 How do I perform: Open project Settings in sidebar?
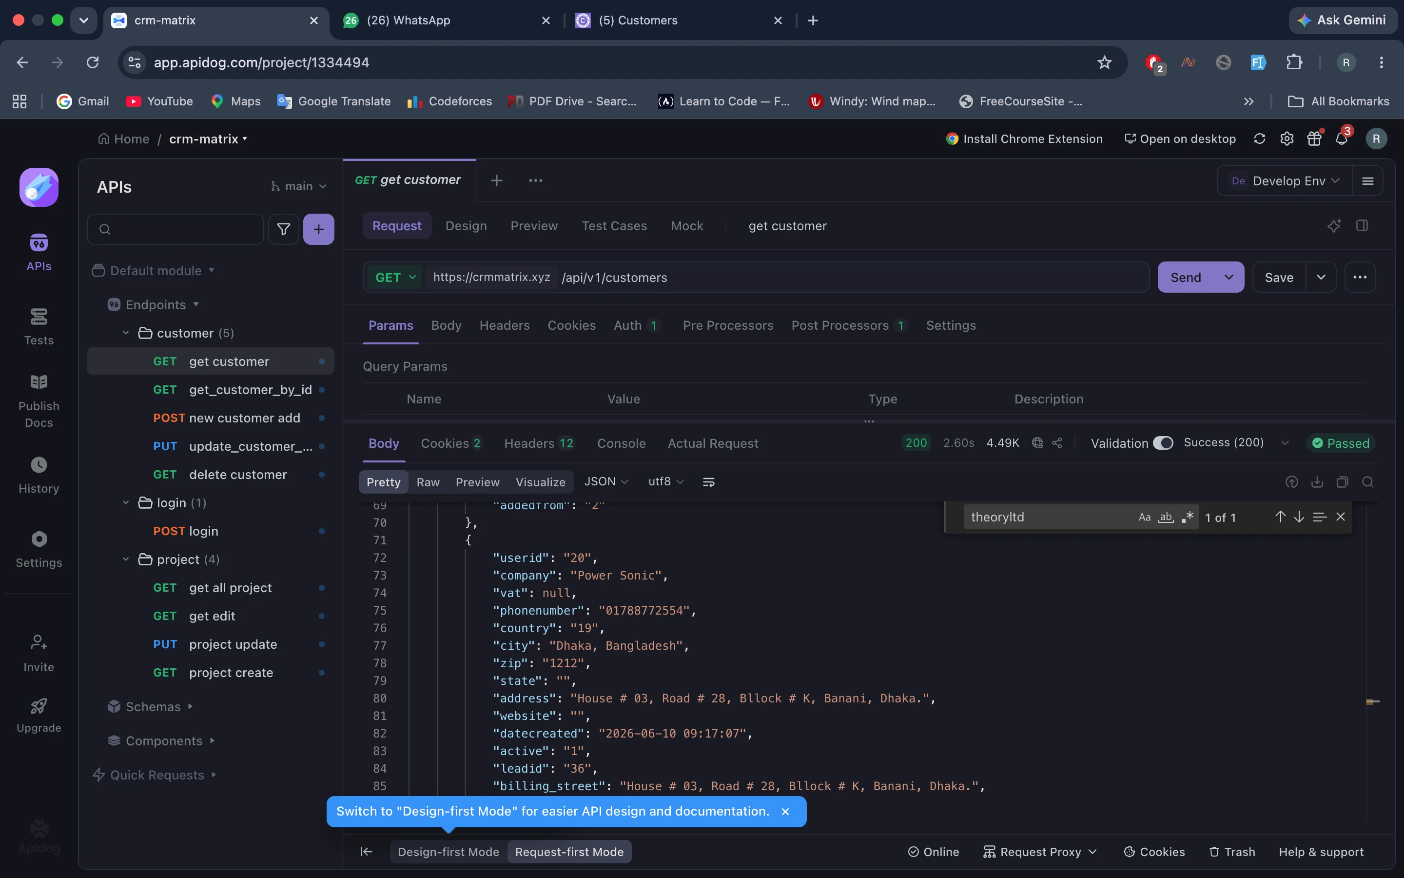(x=39, y=549)
